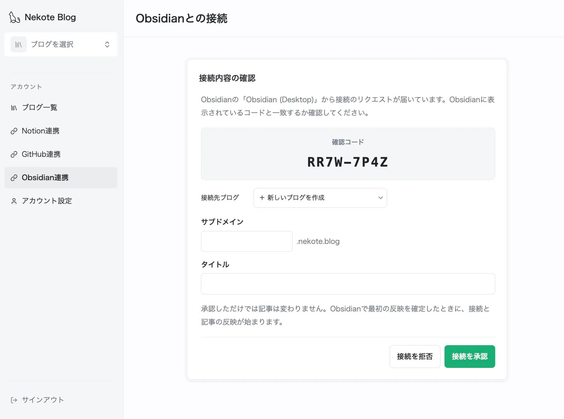
Task: Open Notion連携 in the sidebar
Action: (x=61, y=131)
